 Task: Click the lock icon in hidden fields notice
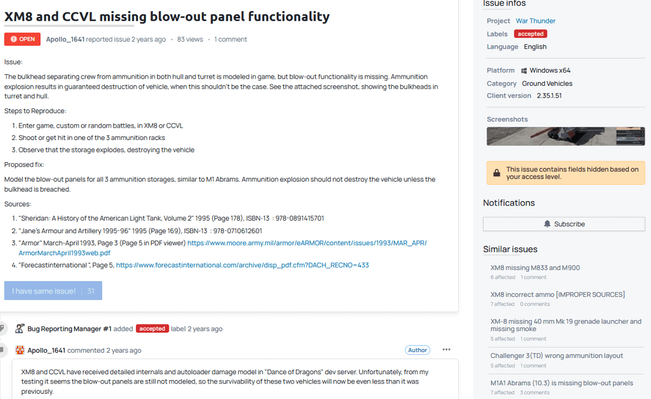point(497,172)
